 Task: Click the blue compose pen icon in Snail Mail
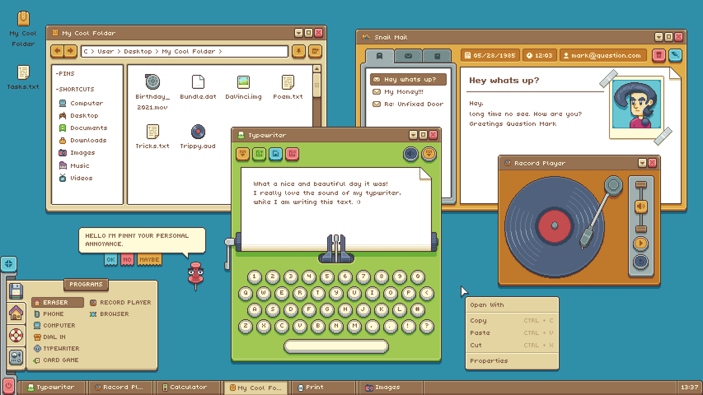675,55
